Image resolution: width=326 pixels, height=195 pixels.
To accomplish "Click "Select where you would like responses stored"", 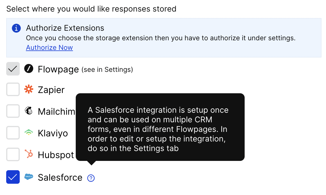I will 91,9.
